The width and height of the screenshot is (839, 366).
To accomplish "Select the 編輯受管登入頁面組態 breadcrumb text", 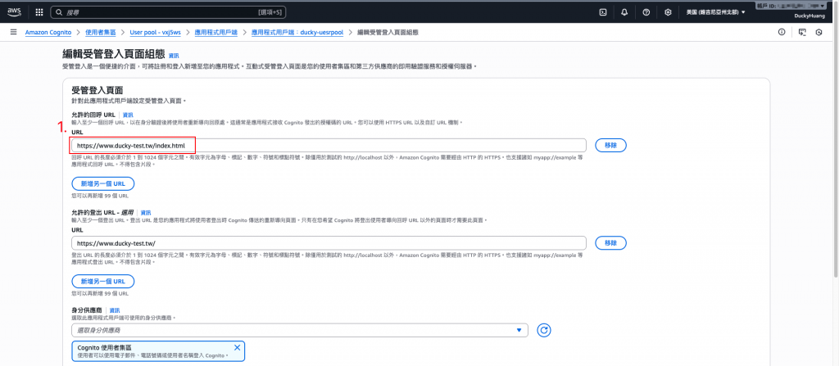I will (x=388, y=32).
